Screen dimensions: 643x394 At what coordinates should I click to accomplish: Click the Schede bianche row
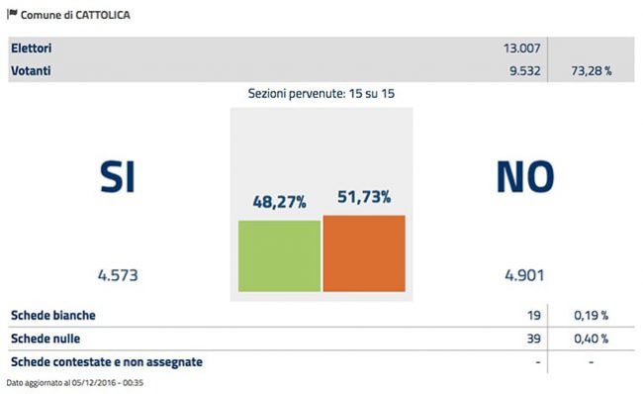tap(321, 315)
